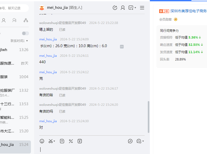This screenshot has width=207, height=154.
Task: Click the yuan payment icon
Action: click(x=80, y=141)
